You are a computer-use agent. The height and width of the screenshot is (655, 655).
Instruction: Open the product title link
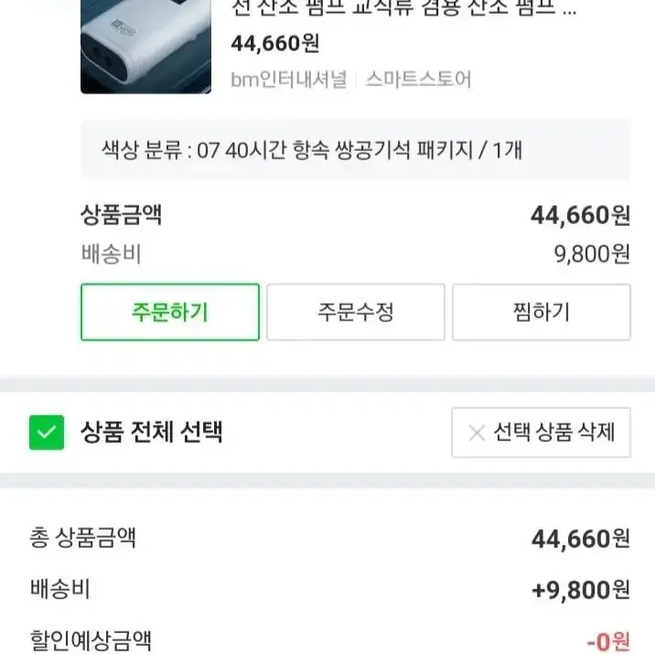pyautogui.click(x=403, y=8)
